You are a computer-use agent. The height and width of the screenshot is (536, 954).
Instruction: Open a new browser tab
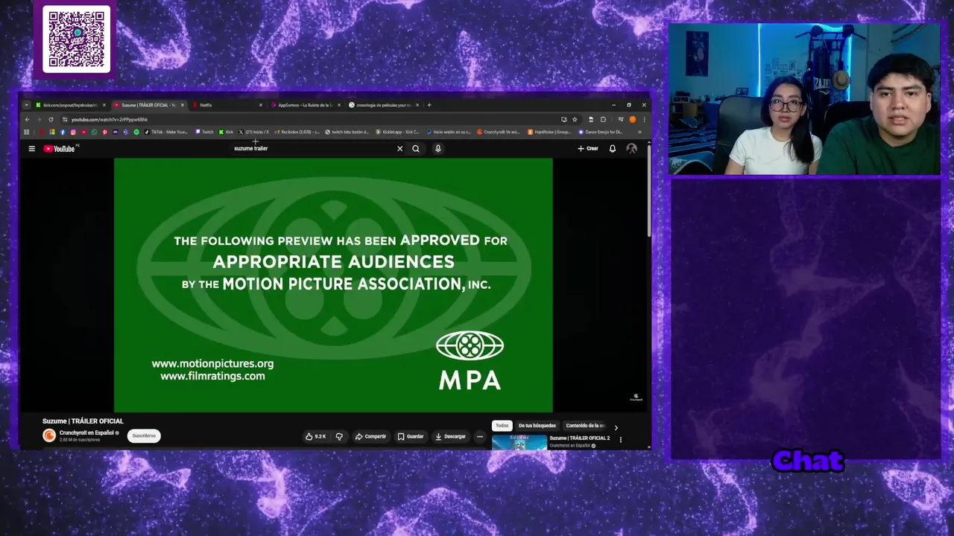click(429, 105)
